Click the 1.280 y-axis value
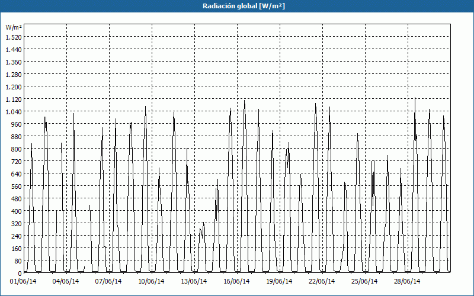Screen dimensions: 474x296 [14, 75]
